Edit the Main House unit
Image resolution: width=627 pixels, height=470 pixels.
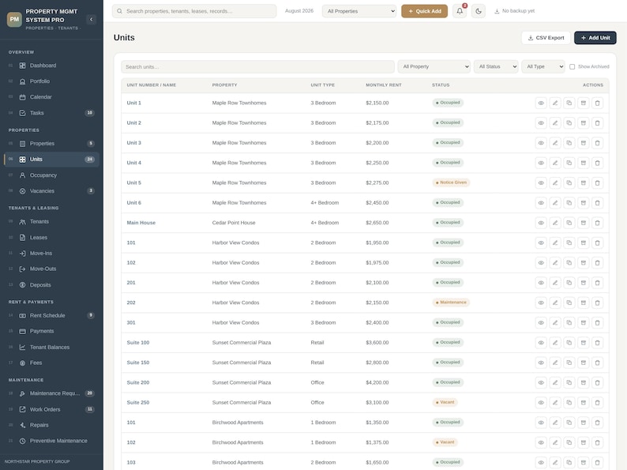(x=555, y=223)
